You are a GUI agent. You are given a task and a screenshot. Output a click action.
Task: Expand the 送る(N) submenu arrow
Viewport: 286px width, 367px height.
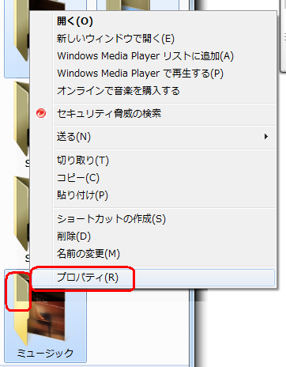(266, 137)
